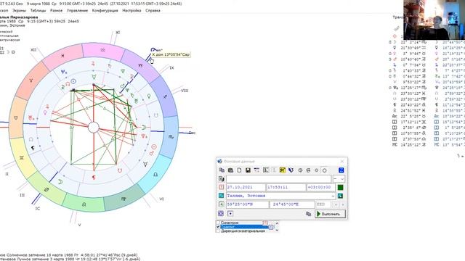
Task: Tick the Дирекция экваториальная checkbox
Action: click(218, 231)
